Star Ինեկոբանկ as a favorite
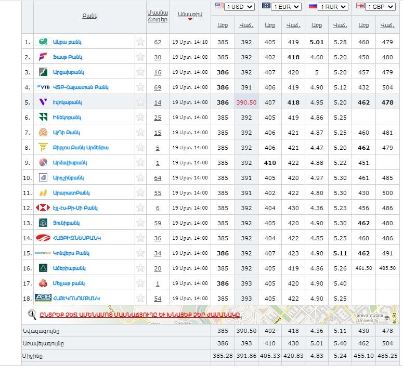403x375 pixels. pos(140,118)
